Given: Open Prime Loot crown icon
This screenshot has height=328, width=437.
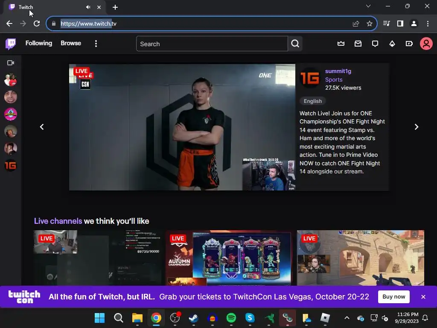Looking at the screenshot, I should click(x=341, y=44).
